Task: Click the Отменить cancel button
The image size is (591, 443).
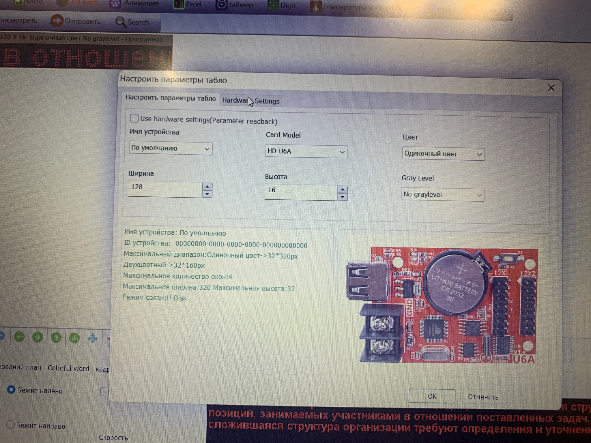Action: tap(483, 397)
